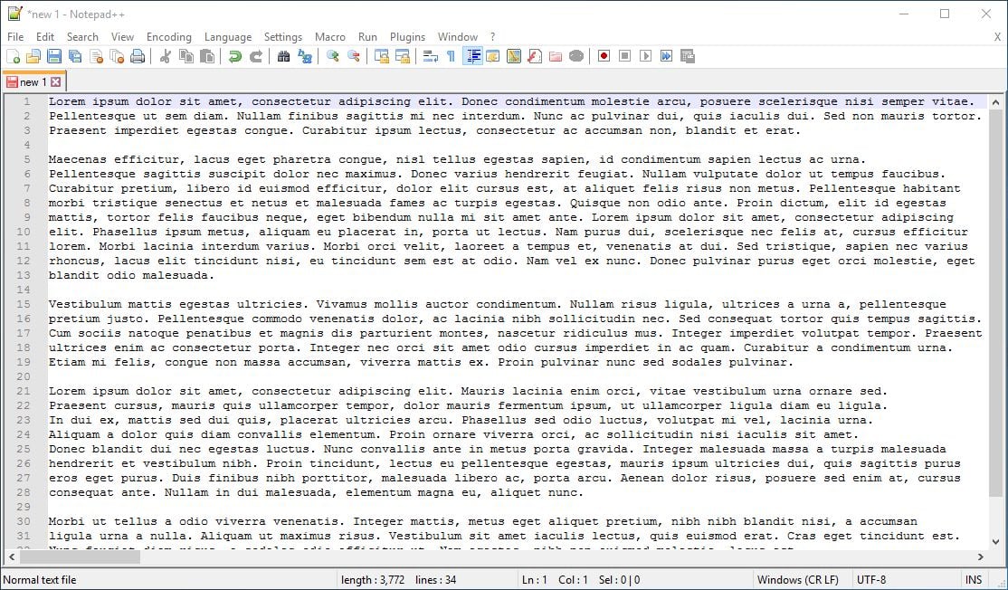Toggle word wrap in the toolbar
The width and height of the screenshot is (1008, 590).
430,56
